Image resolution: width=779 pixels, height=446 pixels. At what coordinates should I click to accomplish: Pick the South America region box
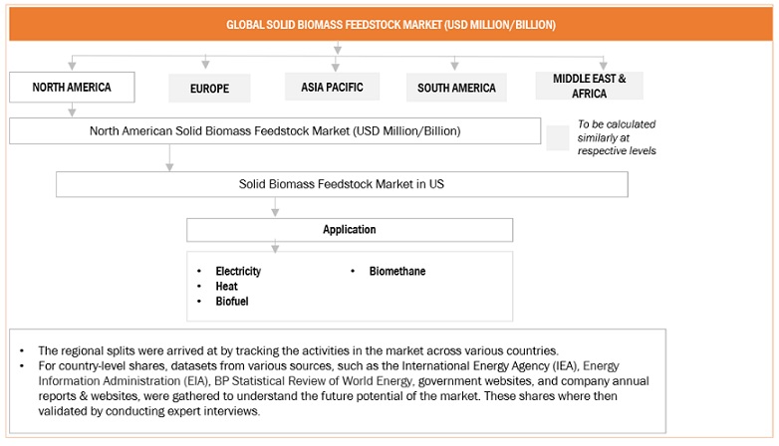point(456,88)
